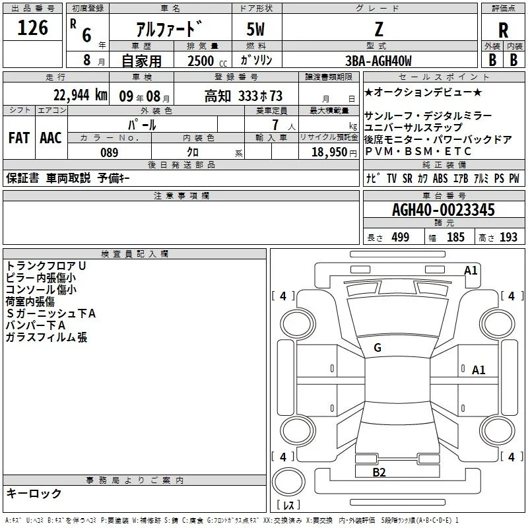The image size is (528, 528).
Task: Click 検査員記入欄 header
Action: click(x=135, y=254)
